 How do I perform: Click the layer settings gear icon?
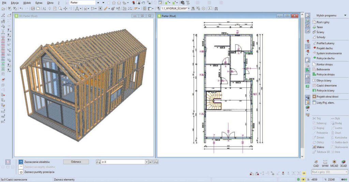[x=203, y=9]
